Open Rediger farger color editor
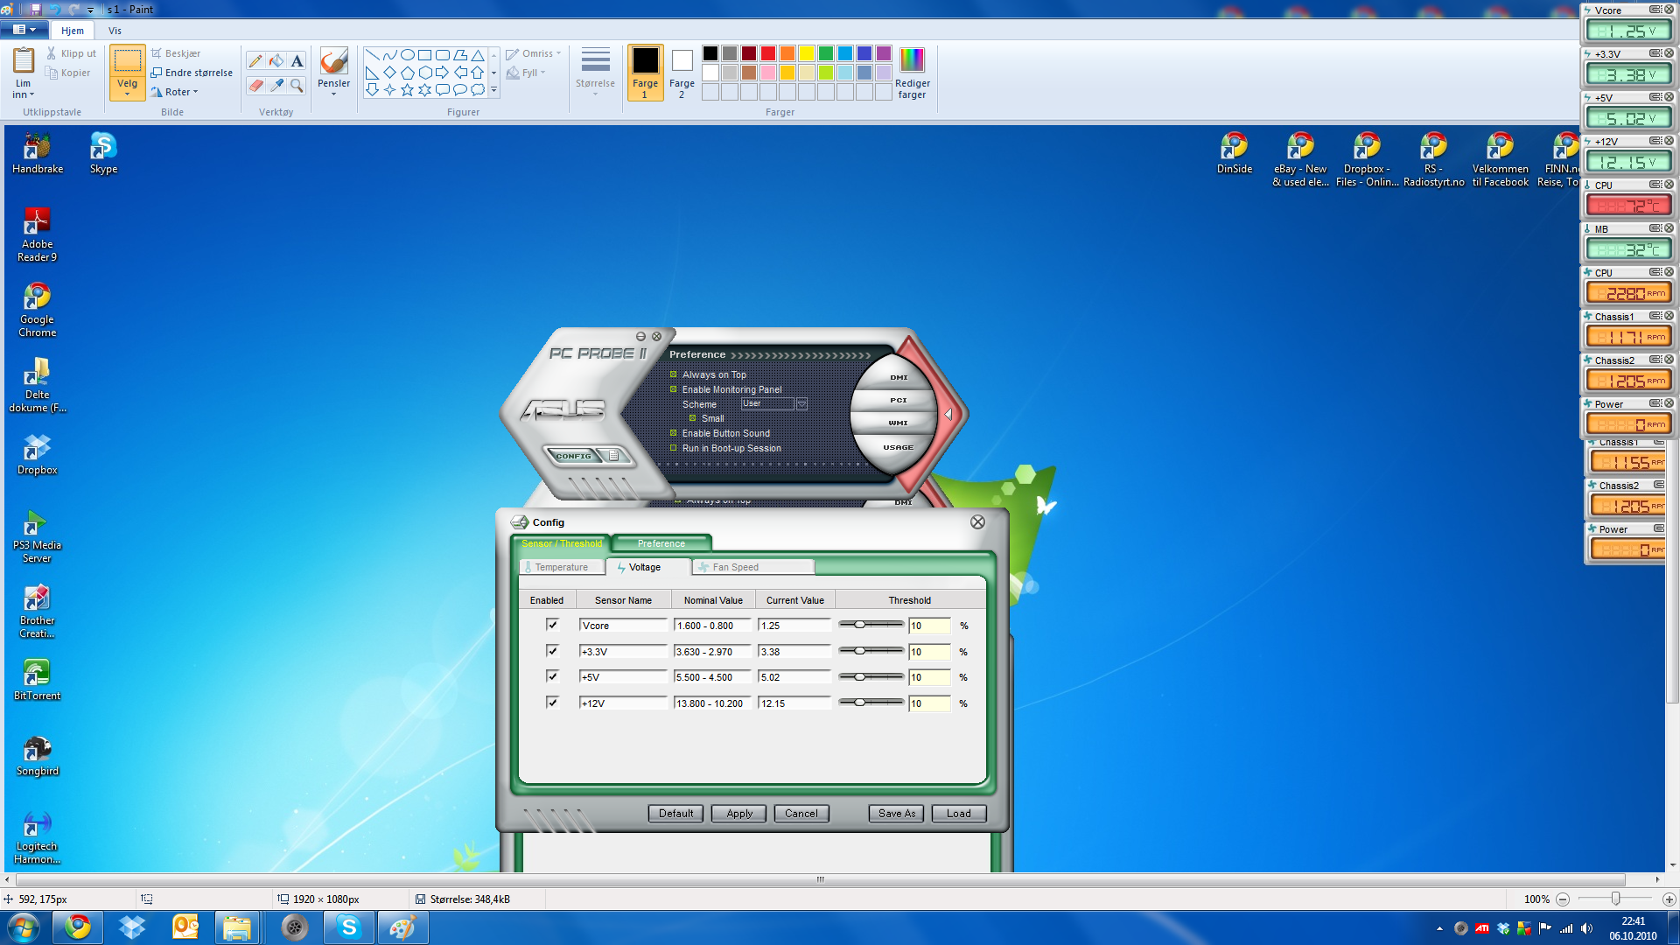Image resolution: width=1680 pixels, height=945 pixels. (x=912, y=73)
